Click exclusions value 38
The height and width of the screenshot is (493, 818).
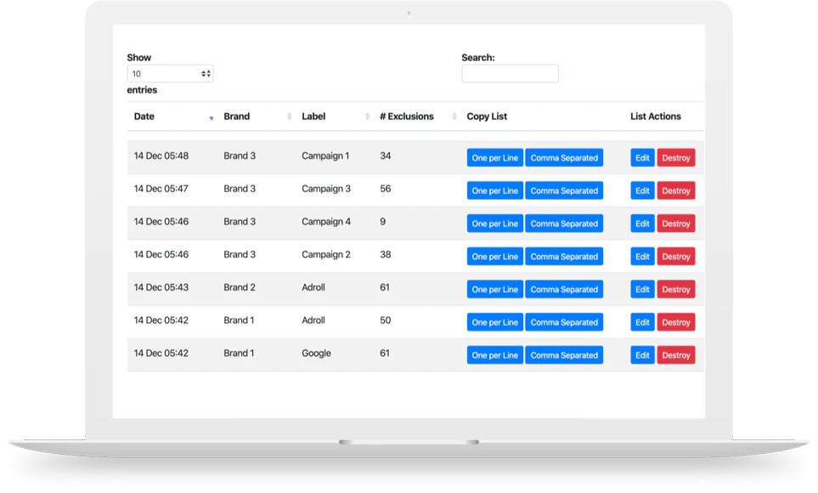(x=385, y=254)
